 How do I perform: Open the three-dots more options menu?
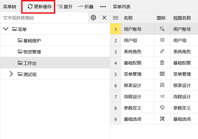[103, 7]
